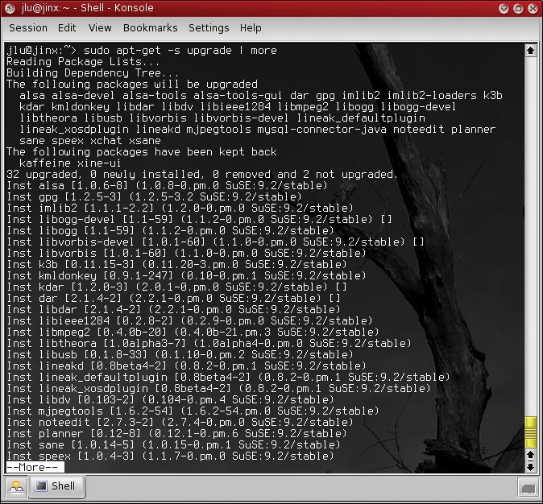Image resolution: width=543 pixels, height=504 pixels.
Task: Click the 'Inst mjpegtools' line
Action: (x=193, y=411)
